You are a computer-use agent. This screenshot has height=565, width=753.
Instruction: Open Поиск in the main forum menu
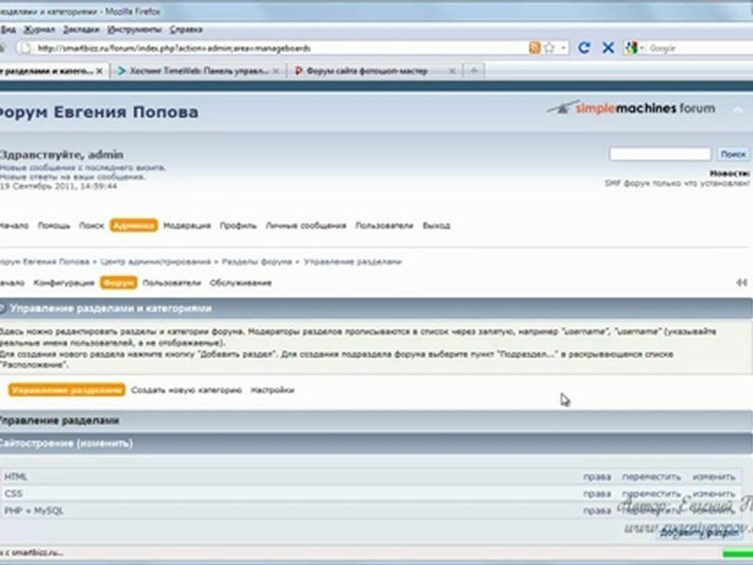coord(91,225)
